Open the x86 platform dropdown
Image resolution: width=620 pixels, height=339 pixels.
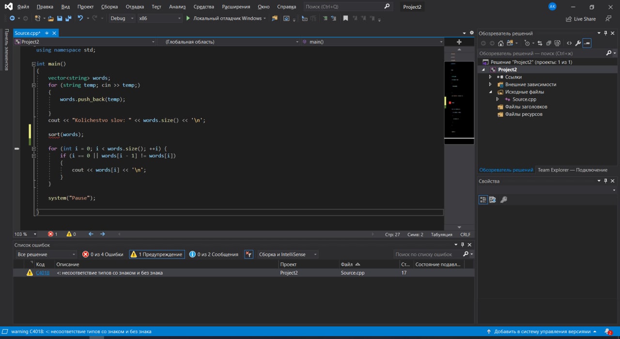[159, 18]
